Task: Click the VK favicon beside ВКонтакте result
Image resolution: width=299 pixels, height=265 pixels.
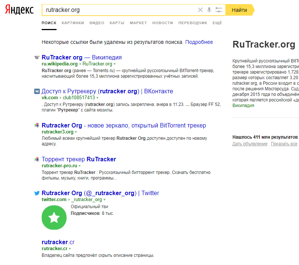Action: click(x=37, y=91)
